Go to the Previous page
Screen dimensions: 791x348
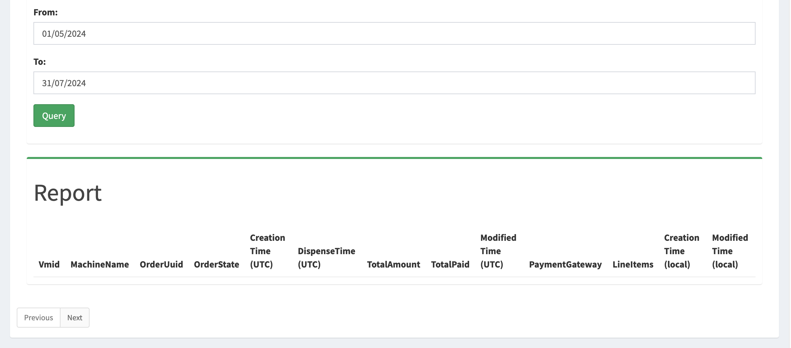pyautogui.click(x=38, y=318)
